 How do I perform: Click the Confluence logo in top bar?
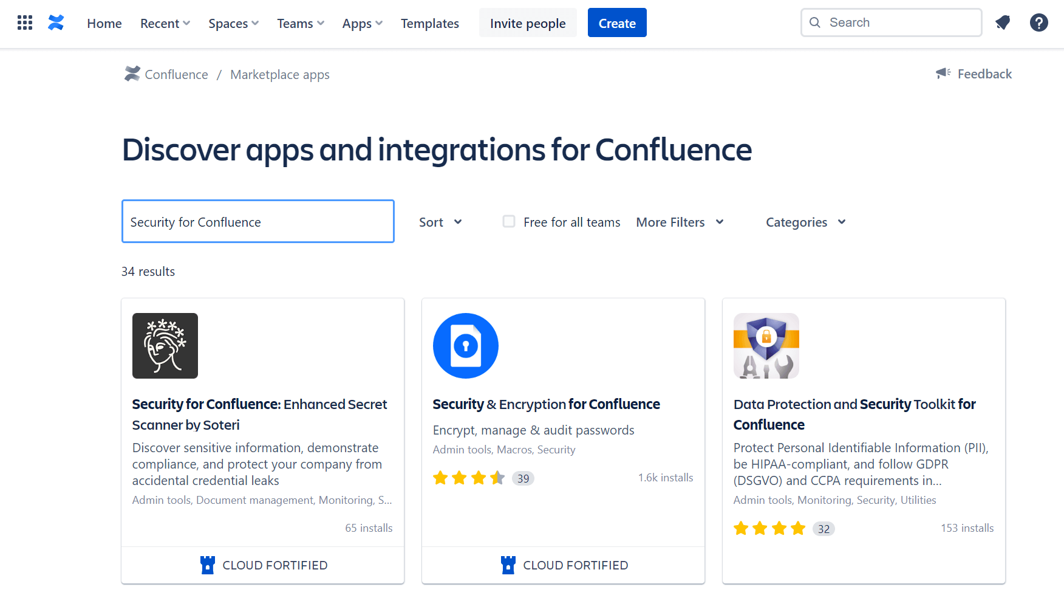(56, 23)
